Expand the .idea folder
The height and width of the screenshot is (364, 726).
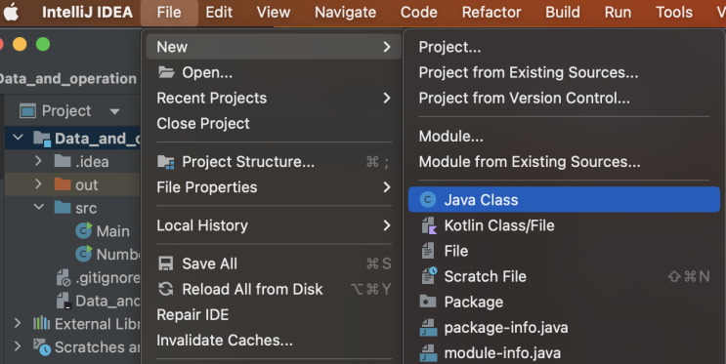[38, 161]
